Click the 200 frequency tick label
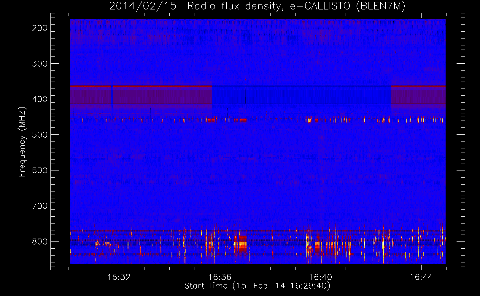 coord(39,28)
